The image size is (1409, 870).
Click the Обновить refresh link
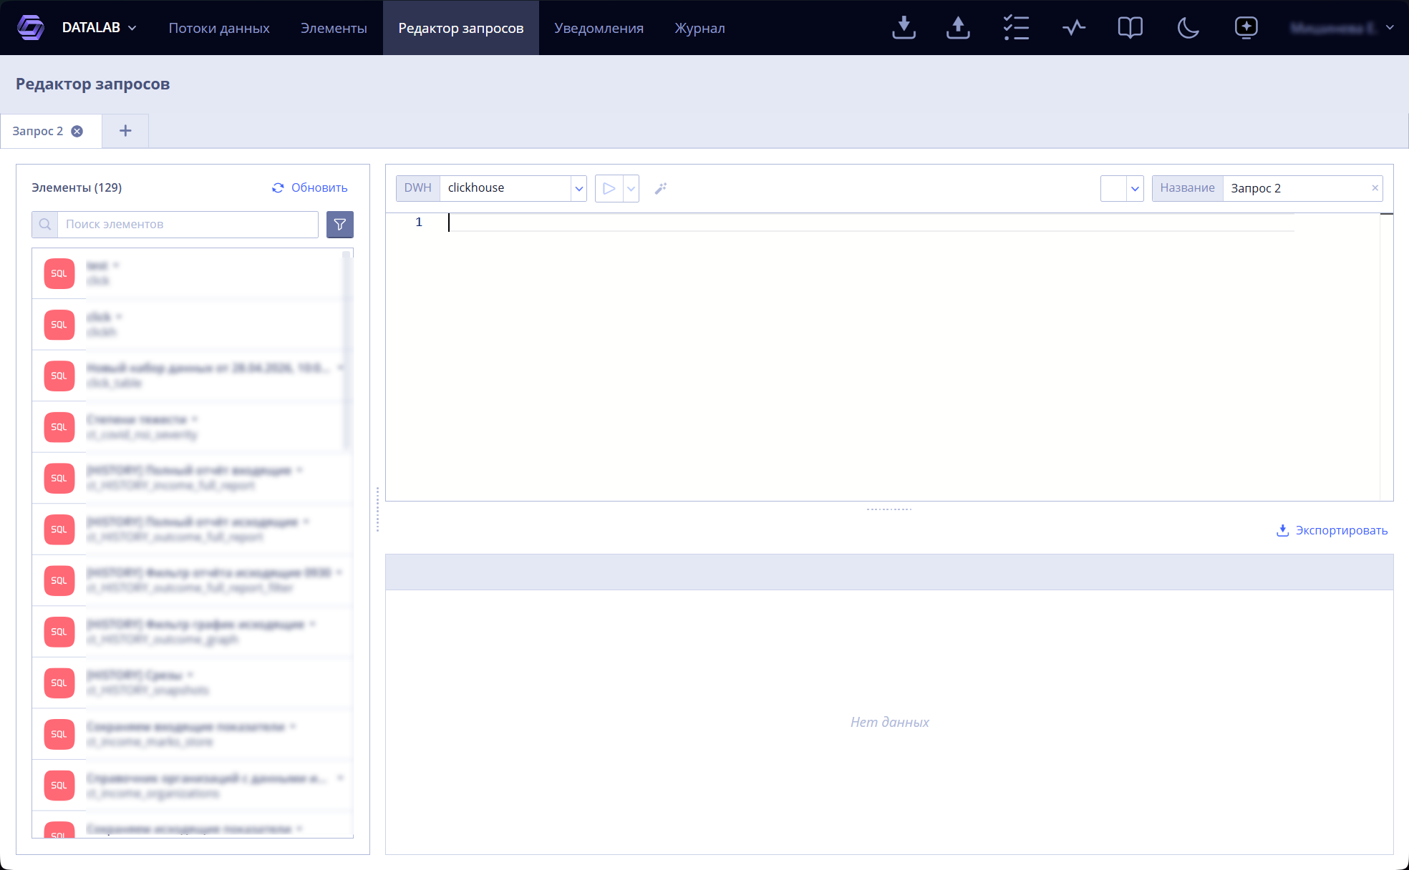tap(310, 187)
